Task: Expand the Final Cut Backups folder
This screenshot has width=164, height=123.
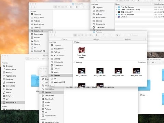Action: pos(116,7)
